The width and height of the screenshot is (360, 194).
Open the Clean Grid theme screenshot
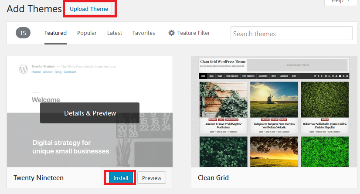pos(274,112)
